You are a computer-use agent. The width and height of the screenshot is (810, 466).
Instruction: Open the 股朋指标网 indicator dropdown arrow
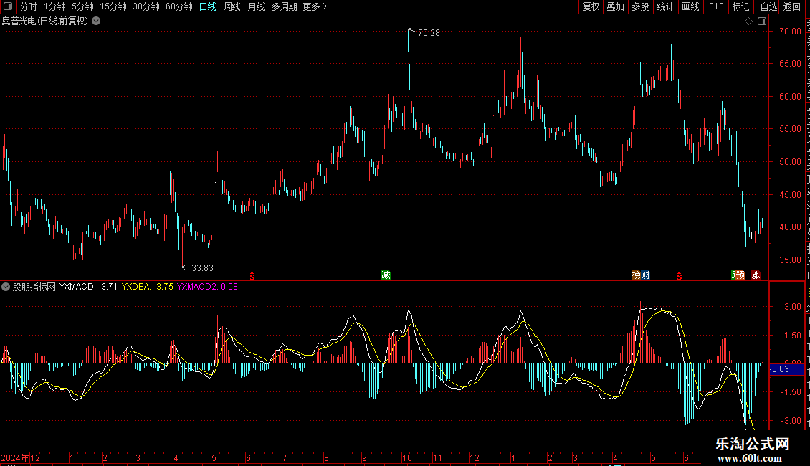pyautogui.click(x=6, y=286)
